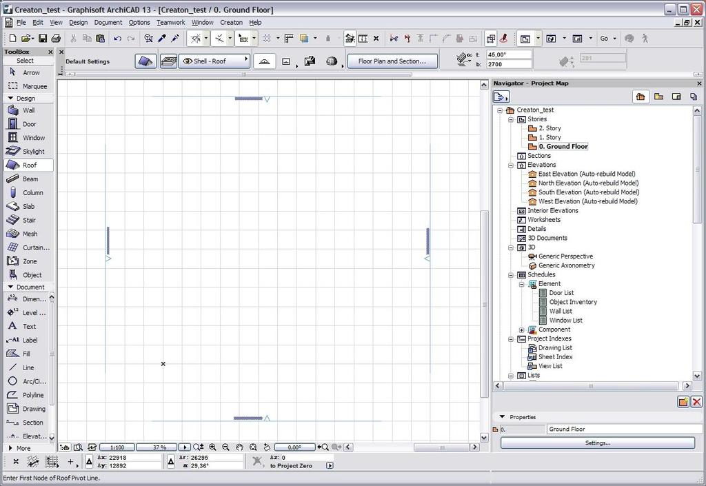Click the Ground Floor name field
706x486 pixels.
point(625,429)
